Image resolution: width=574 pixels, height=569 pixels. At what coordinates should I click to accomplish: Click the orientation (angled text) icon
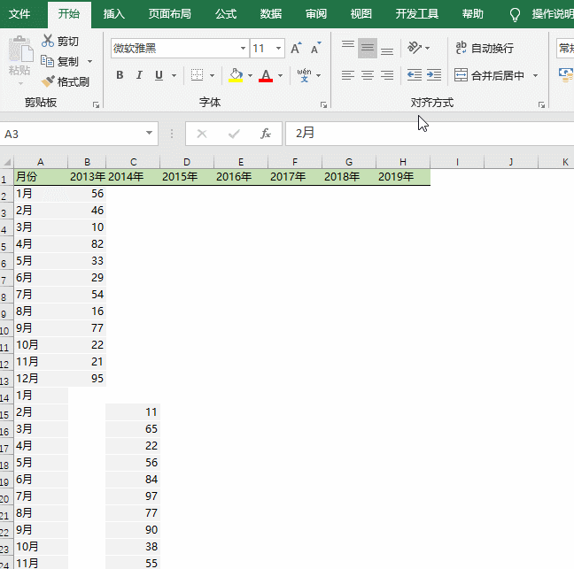click(x=414, y=48)
